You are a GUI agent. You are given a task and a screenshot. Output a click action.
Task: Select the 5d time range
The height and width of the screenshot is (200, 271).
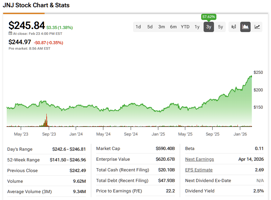pyautogui.click(x=150, y=27)
